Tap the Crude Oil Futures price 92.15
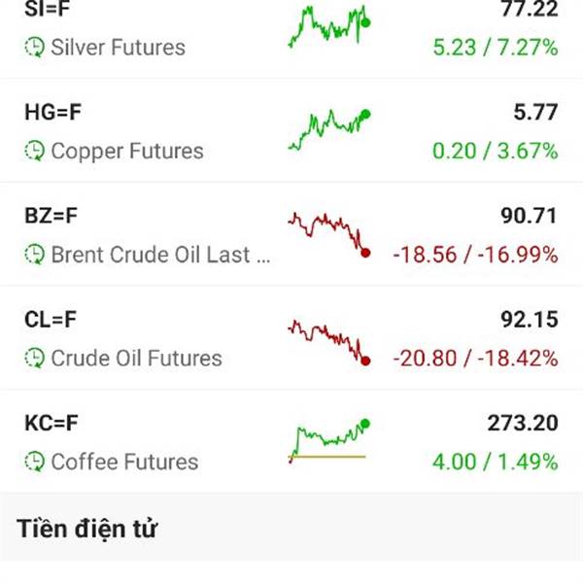The image size is (583, 583). click(x=530, y=320)
